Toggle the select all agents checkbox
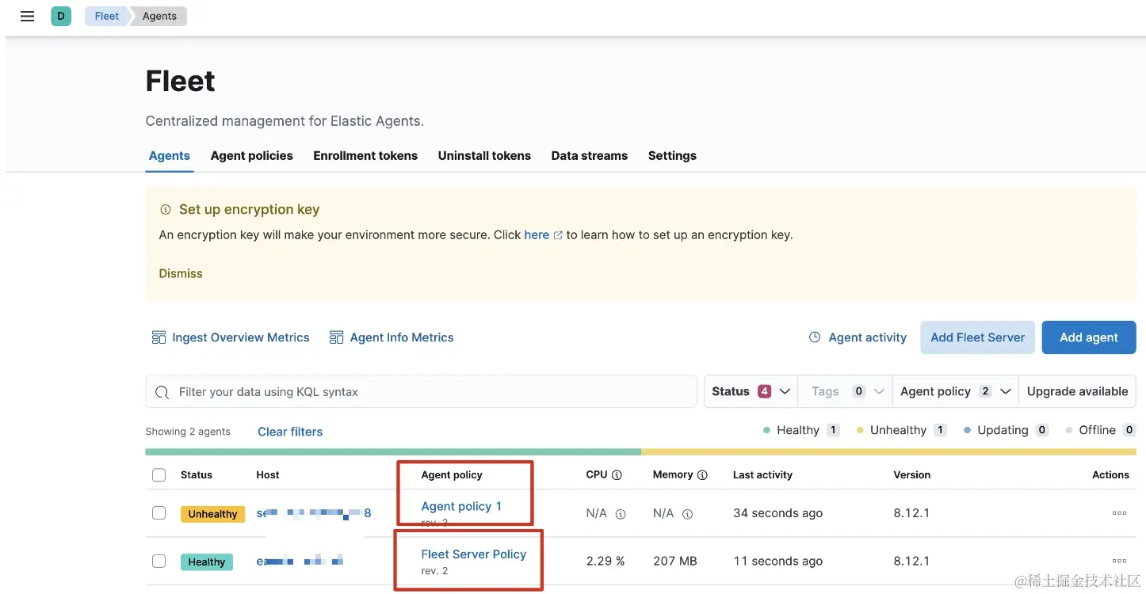1146x594 pixels. [x=159, y=475]
